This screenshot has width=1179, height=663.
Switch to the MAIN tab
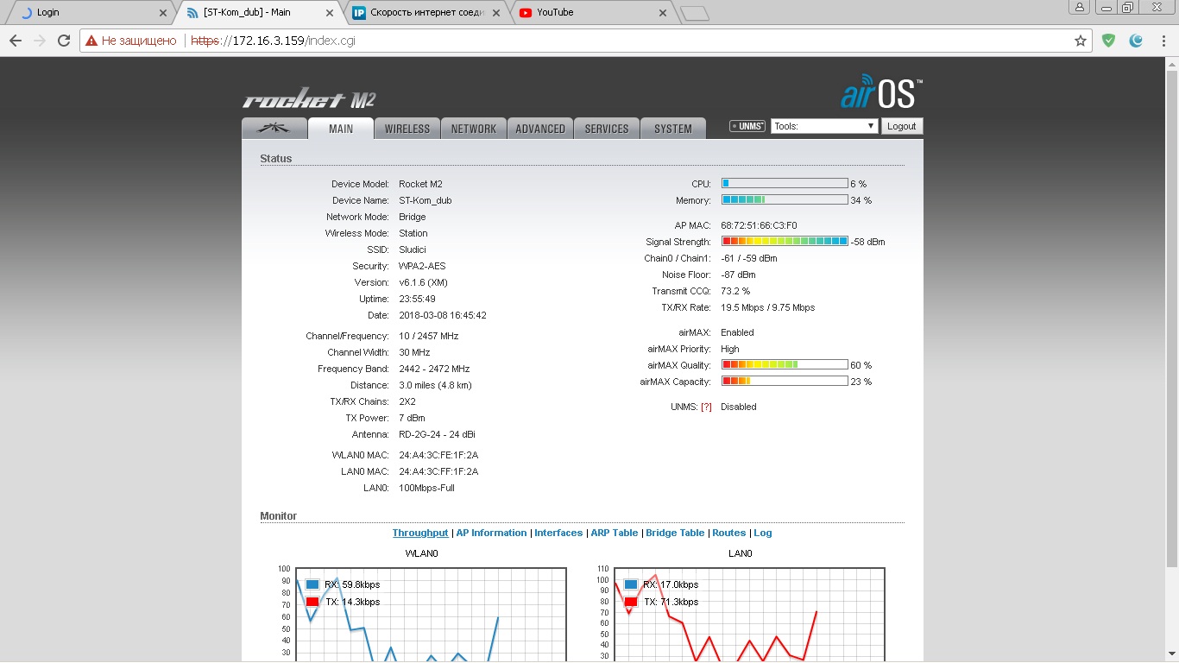341,128
